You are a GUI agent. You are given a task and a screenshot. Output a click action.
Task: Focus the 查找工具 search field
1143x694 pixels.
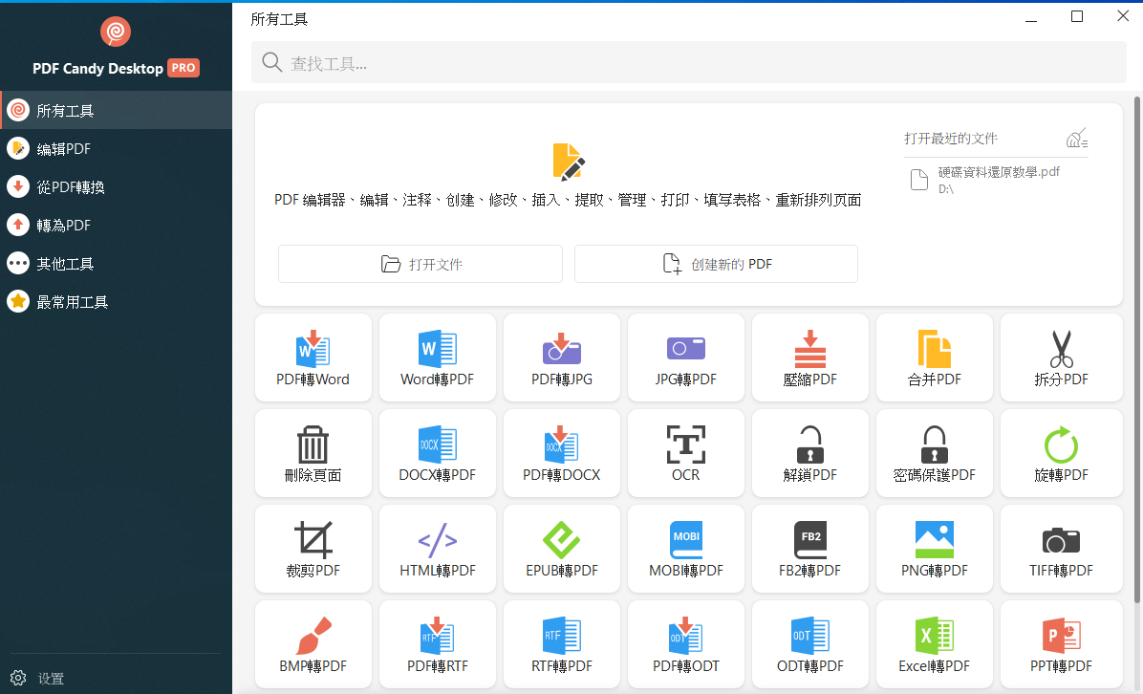(689, 63)
